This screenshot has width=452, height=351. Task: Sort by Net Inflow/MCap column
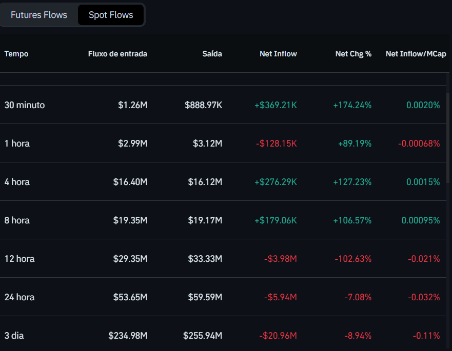pyautogui.click(x=416, y=54)
